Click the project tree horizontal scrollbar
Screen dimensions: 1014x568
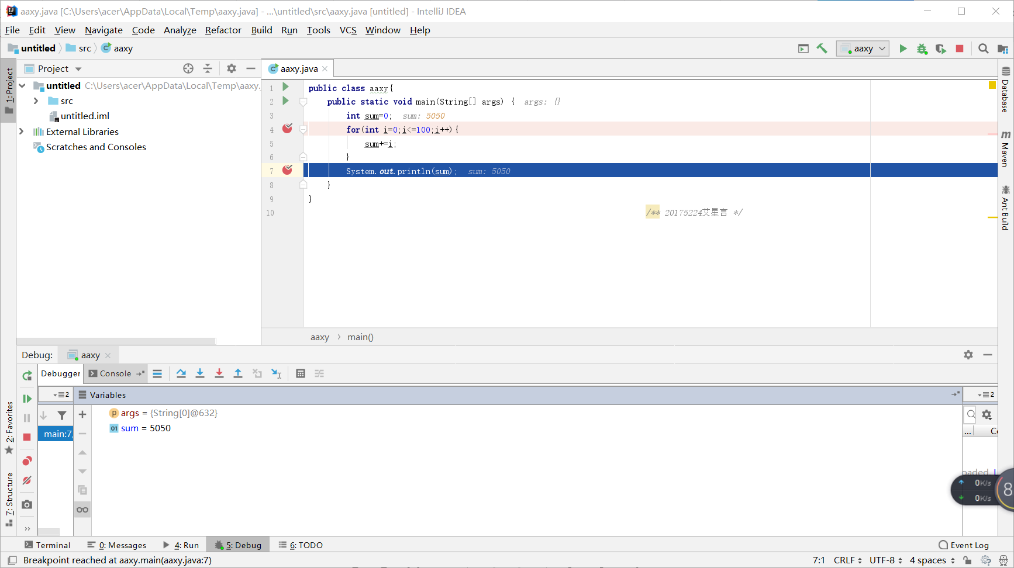coord(116,341)
